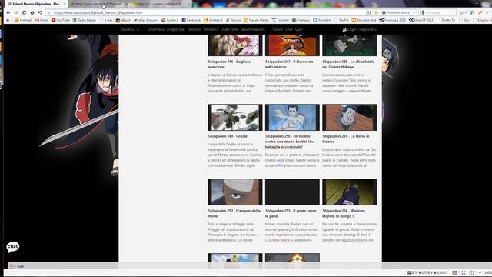
Task: Open Michelin bookmark
Action: 321,20
